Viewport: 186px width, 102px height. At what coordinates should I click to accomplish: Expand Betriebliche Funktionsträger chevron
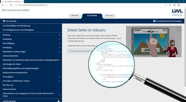[59, 52]
